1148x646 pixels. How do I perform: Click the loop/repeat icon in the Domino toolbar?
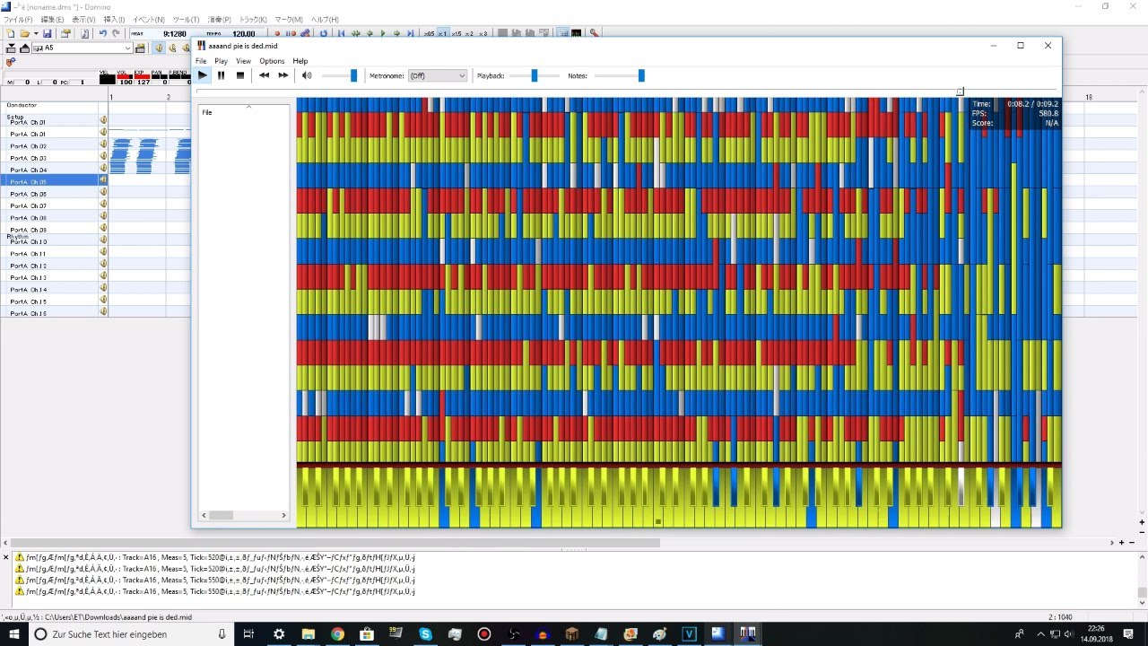click(x=324, y=33)
